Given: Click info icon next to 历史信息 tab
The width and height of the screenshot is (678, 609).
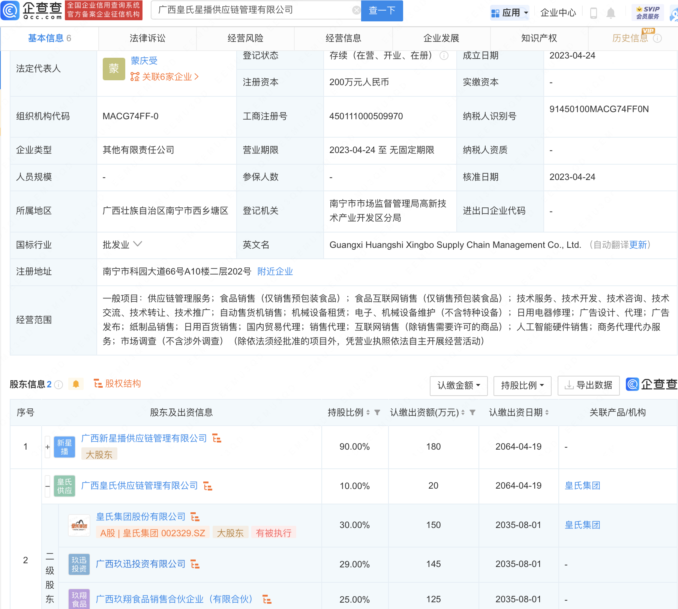Looking at the screenshot, I should click(657, 38).
